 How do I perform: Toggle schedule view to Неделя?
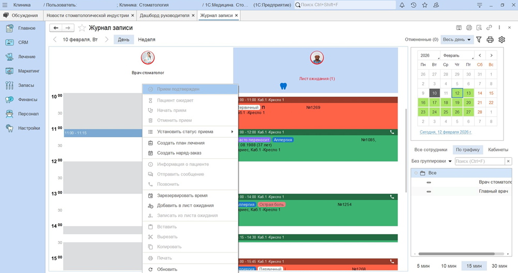[146, 40]
